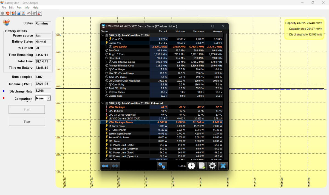Screen dimensions: 329x195
Task: Click the lightning icon of IA Cores Power
Action: [x=107, y=126]
